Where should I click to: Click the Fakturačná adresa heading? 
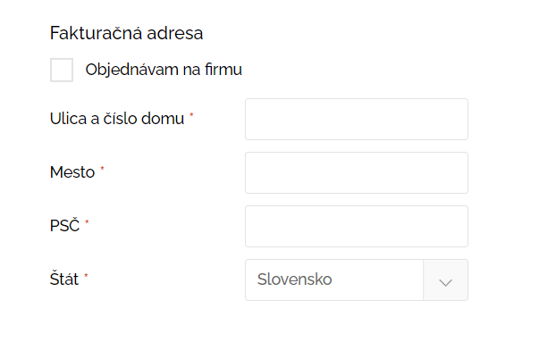[x=127, y=33]
